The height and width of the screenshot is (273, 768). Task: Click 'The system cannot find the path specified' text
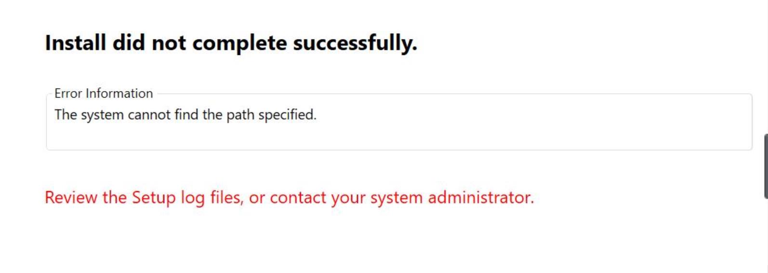point(185,115)
